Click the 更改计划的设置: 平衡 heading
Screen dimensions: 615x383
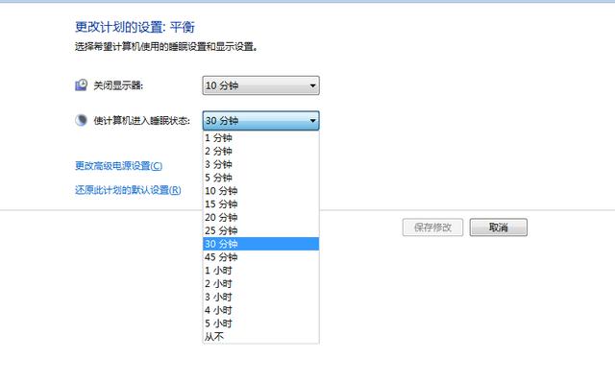coord(135,27)
